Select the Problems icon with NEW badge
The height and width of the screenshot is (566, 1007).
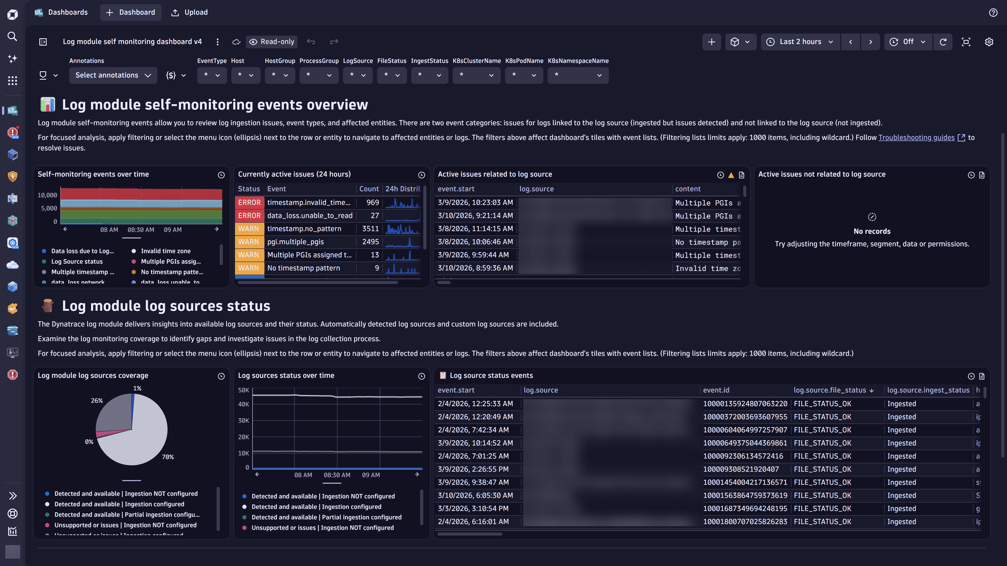click(12, 132)
